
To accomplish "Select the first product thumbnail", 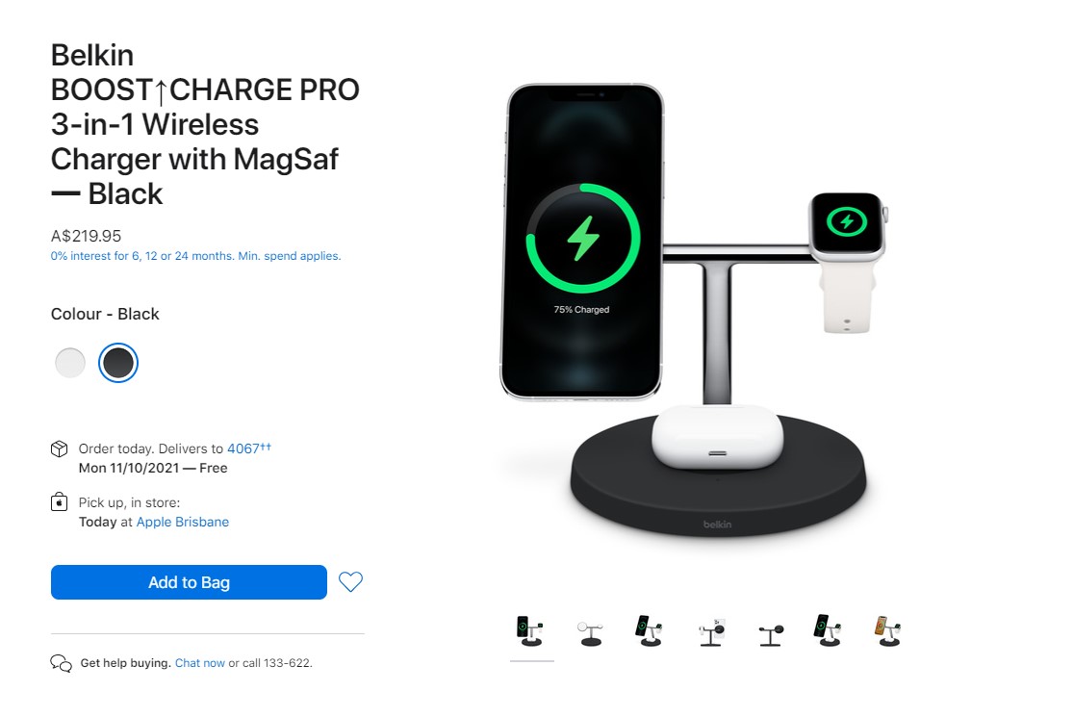I will [531, 631].
